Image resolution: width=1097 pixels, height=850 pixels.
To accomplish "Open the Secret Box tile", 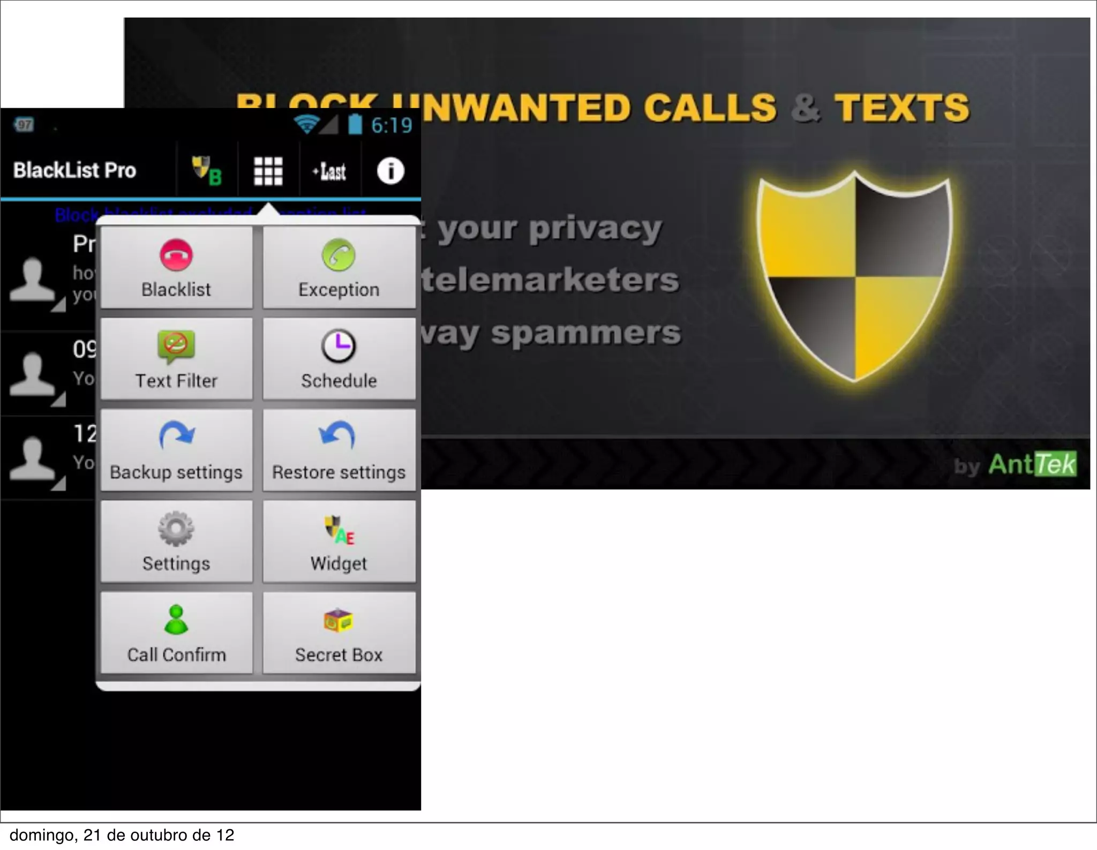I will [339, 633].
